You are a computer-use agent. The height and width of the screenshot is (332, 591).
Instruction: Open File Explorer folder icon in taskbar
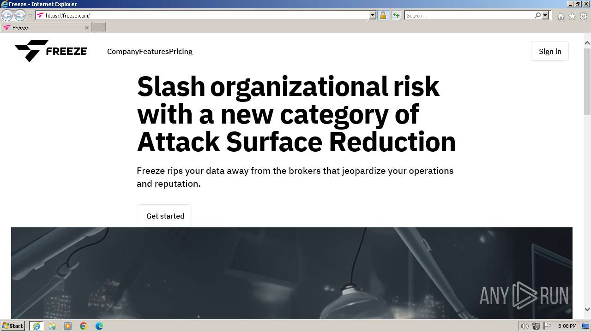click(x=52, y=326)
